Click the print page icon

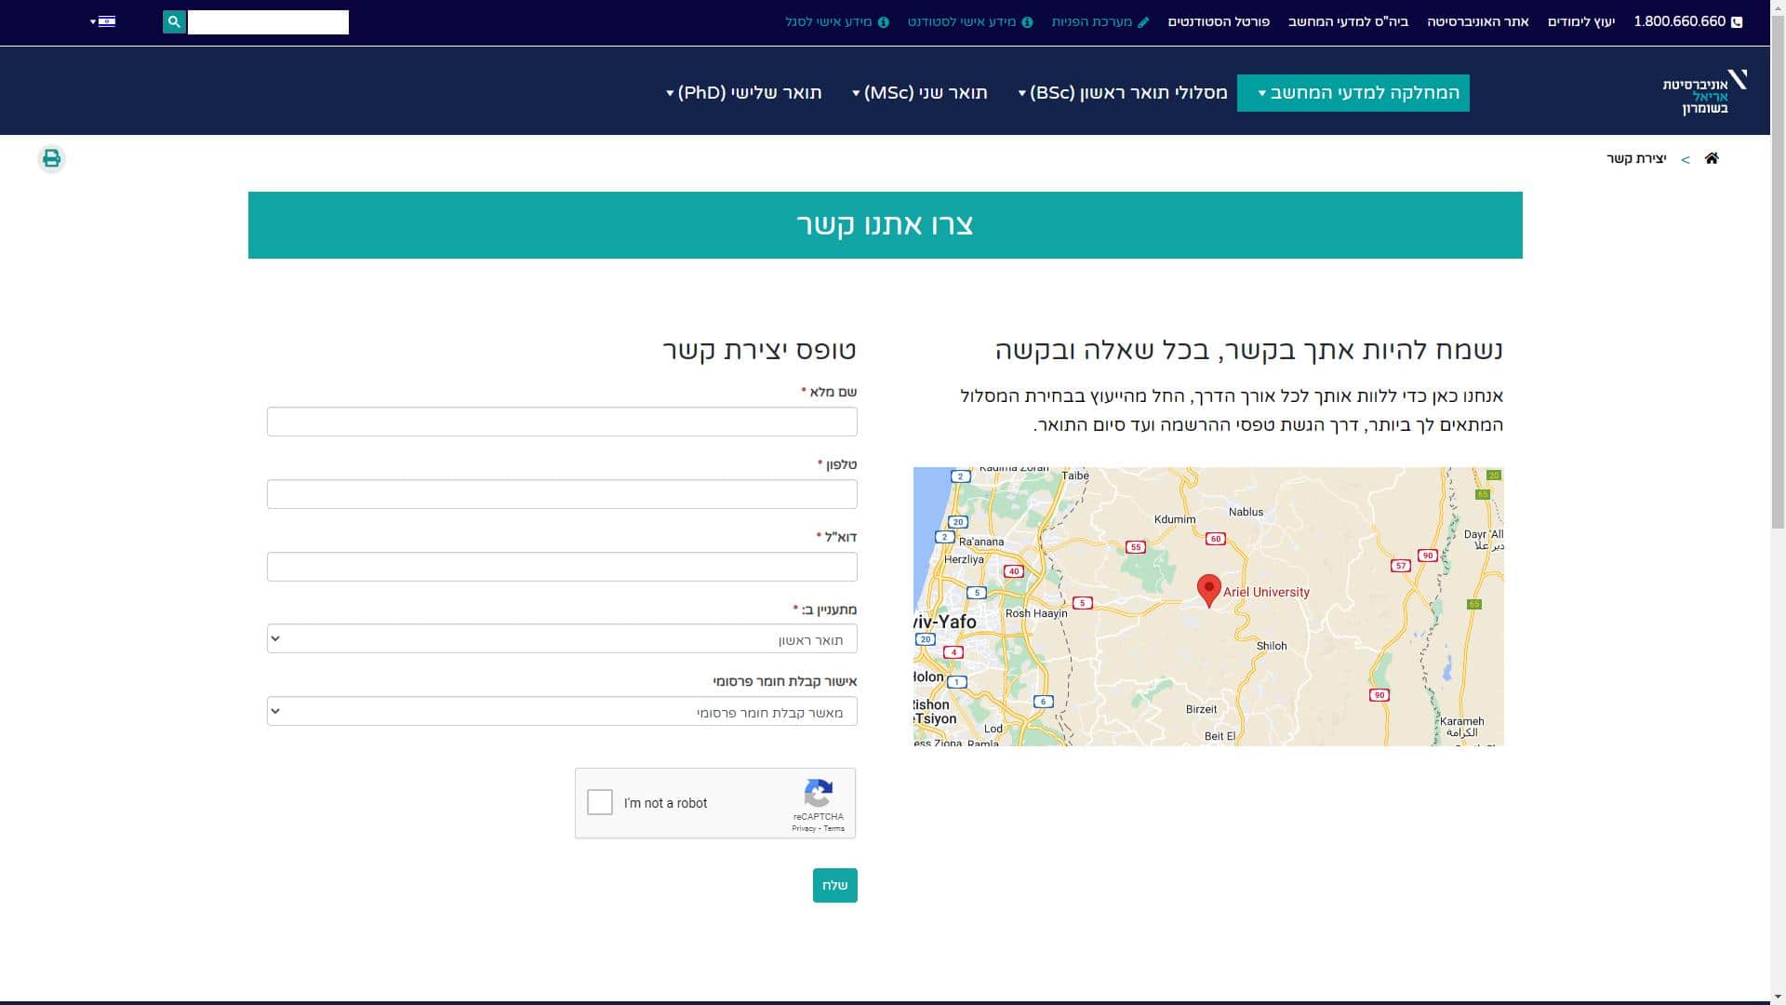pyautogui.click(x=51, y=158)
